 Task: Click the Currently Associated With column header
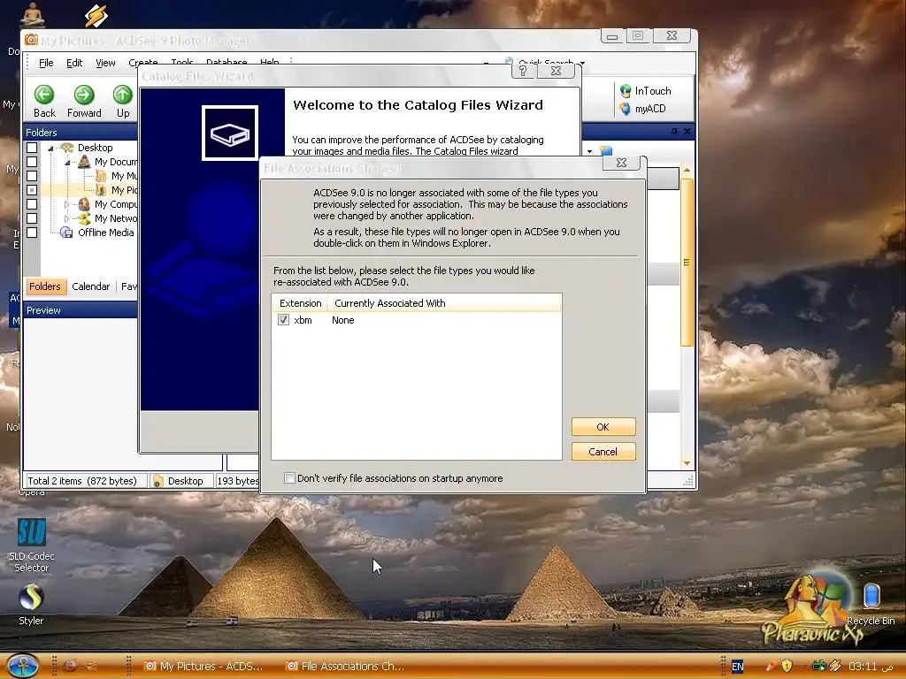click(444, 303)
